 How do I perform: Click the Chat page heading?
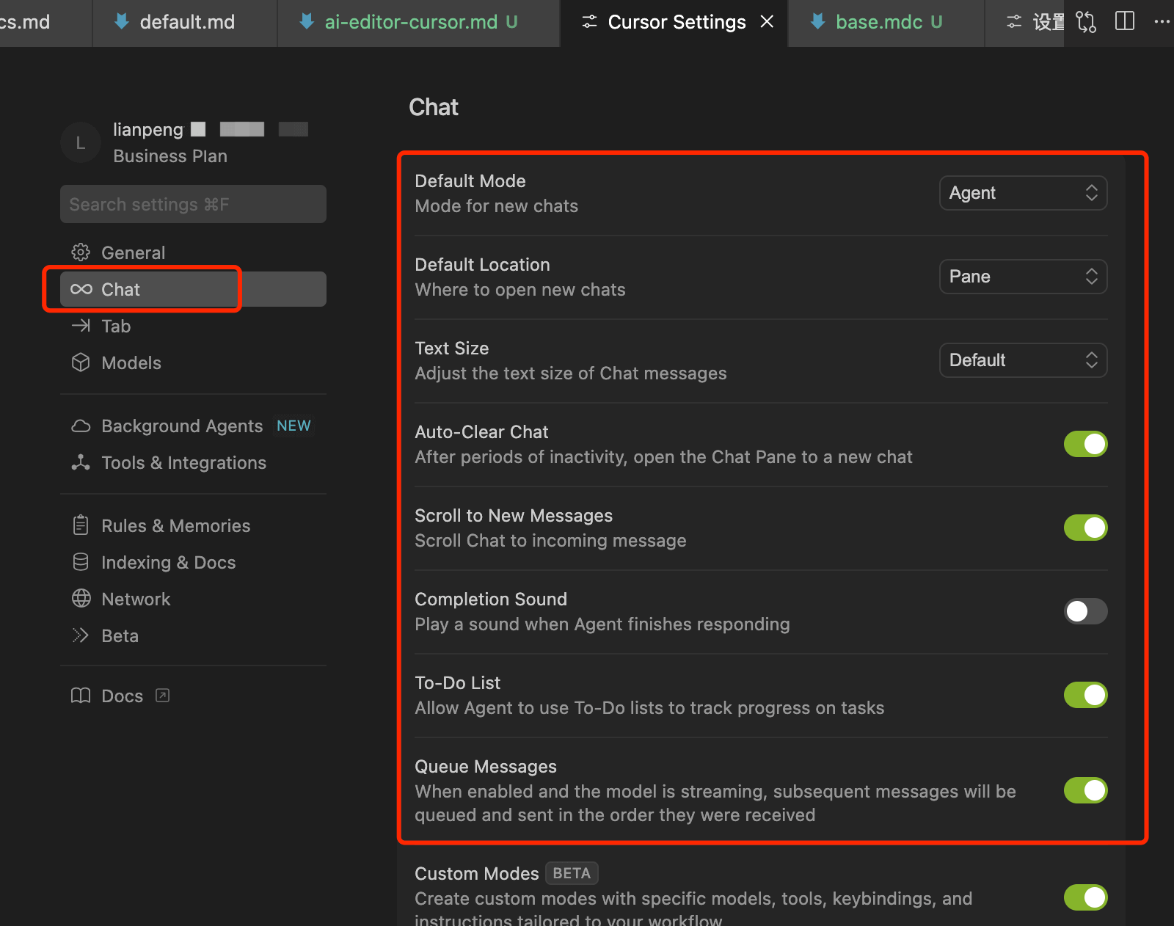pos(434,107)
